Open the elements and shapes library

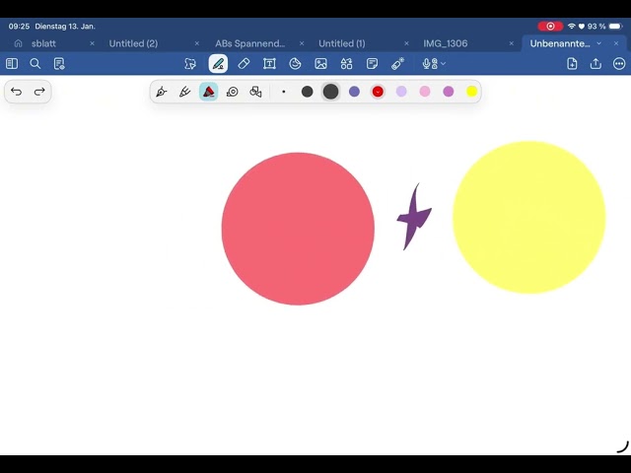tap(346, 63)
